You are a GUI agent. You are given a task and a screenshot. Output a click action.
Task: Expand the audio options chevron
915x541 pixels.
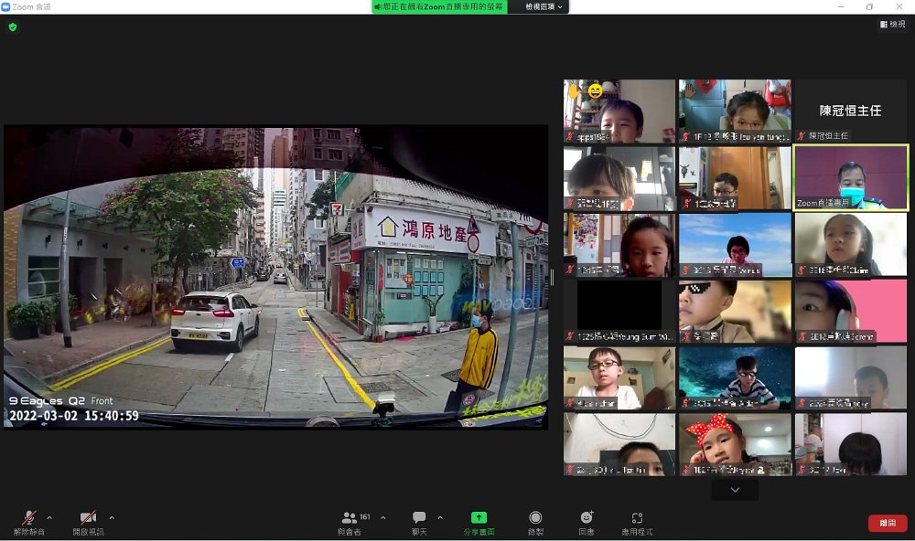point(49,517)
